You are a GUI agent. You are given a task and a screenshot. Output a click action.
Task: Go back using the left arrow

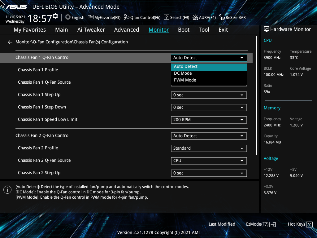pyautogui.click(x=10, y=42)
